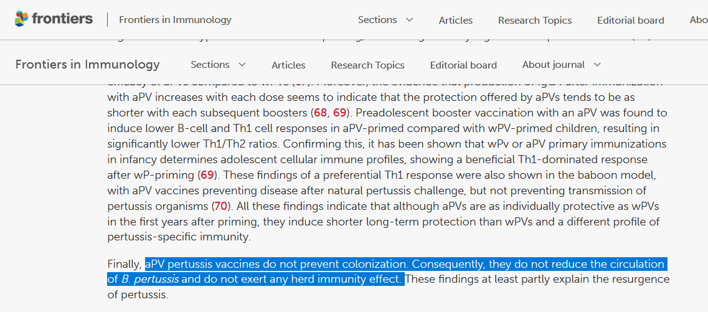Go to Articles in the top header
This screenshot has width=708, height=312.
[x=455, y=20]
